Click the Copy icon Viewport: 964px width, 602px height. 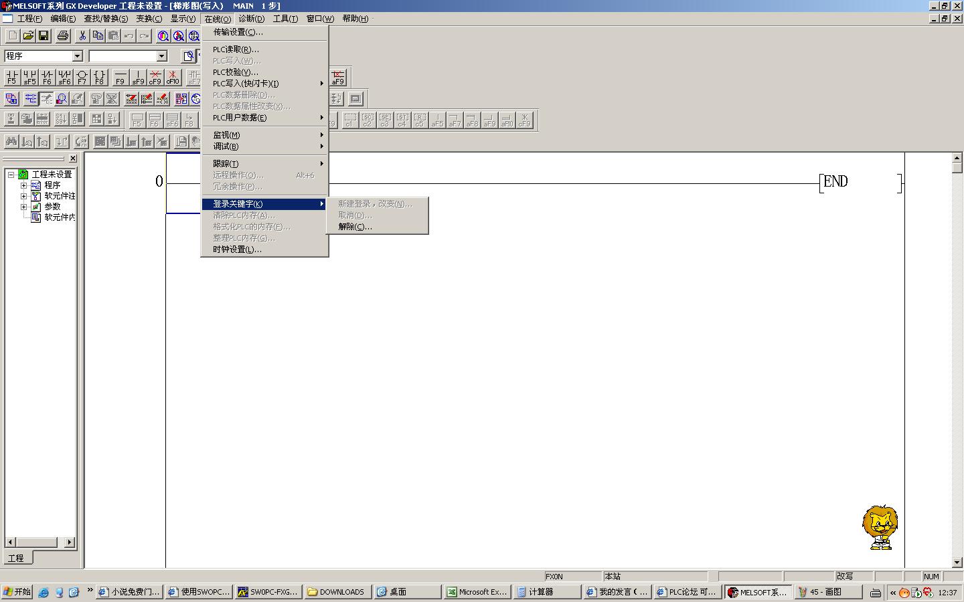click(98, 35)
